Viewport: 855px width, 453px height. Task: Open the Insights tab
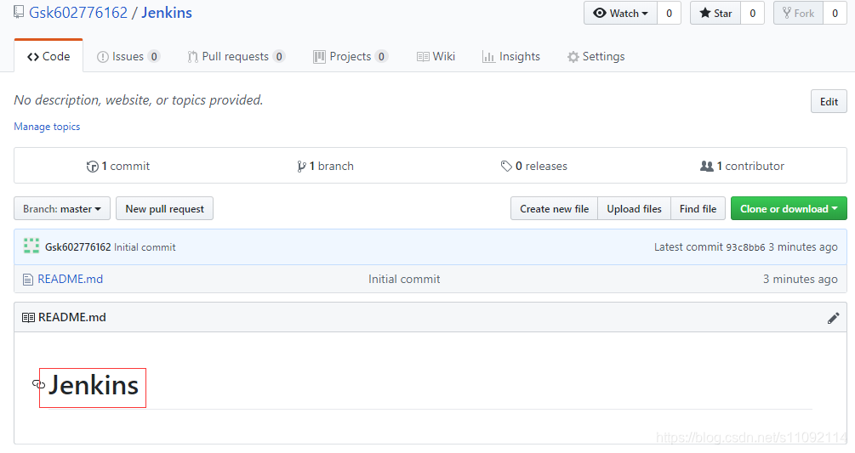coord(511,56)
